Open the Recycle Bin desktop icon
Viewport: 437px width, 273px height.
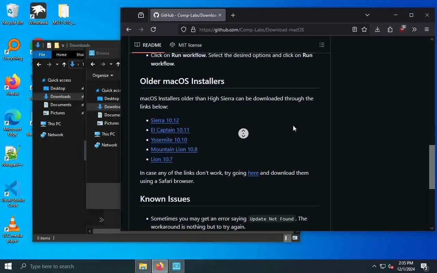13,14
